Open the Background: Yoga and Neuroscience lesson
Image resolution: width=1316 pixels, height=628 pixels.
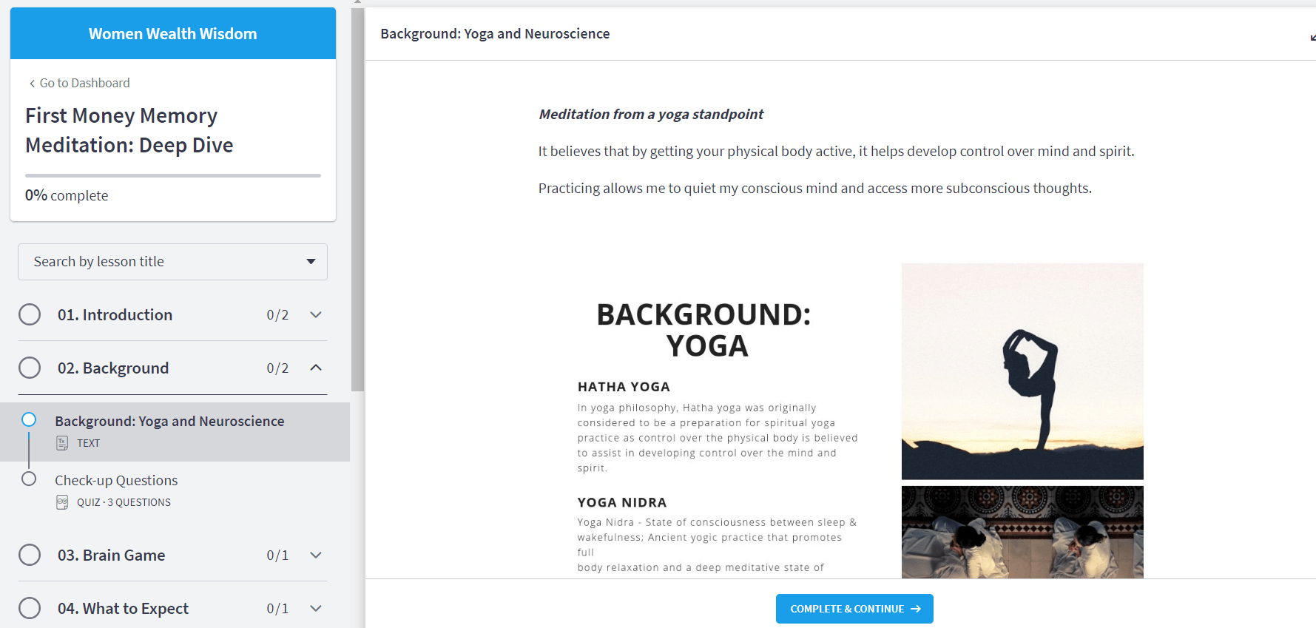click(x=175, y=432)
